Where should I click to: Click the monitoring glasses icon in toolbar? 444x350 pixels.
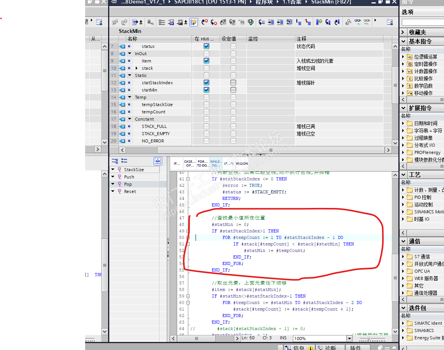pos(358,22)
